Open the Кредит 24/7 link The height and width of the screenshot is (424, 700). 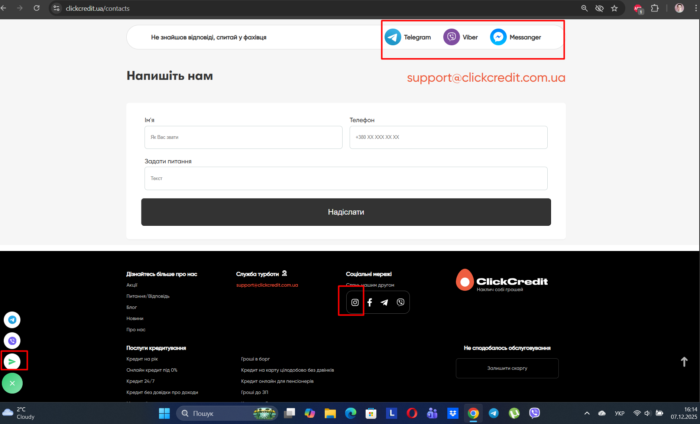pyautogui.click(x=140, y=381)
